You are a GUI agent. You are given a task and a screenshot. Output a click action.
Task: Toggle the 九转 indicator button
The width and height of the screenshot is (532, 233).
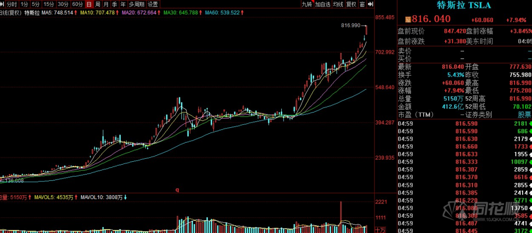(x=307, y=4)
